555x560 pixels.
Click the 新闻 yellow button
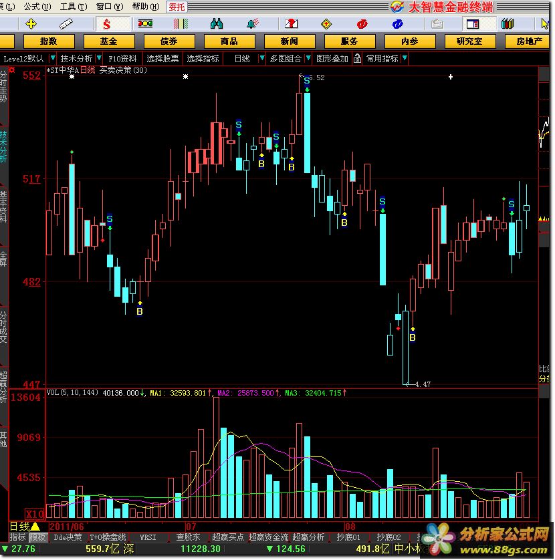(x=290, y=41)
